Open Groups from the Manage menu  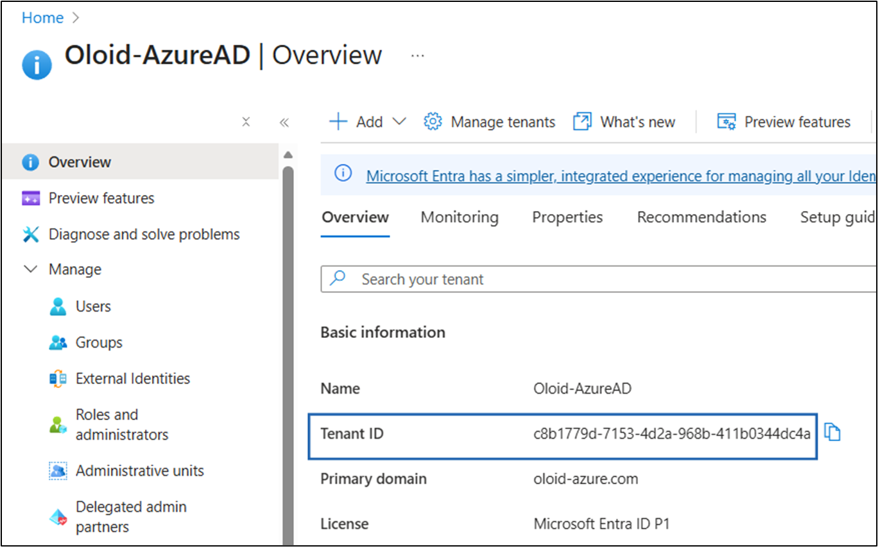(99, 343)
